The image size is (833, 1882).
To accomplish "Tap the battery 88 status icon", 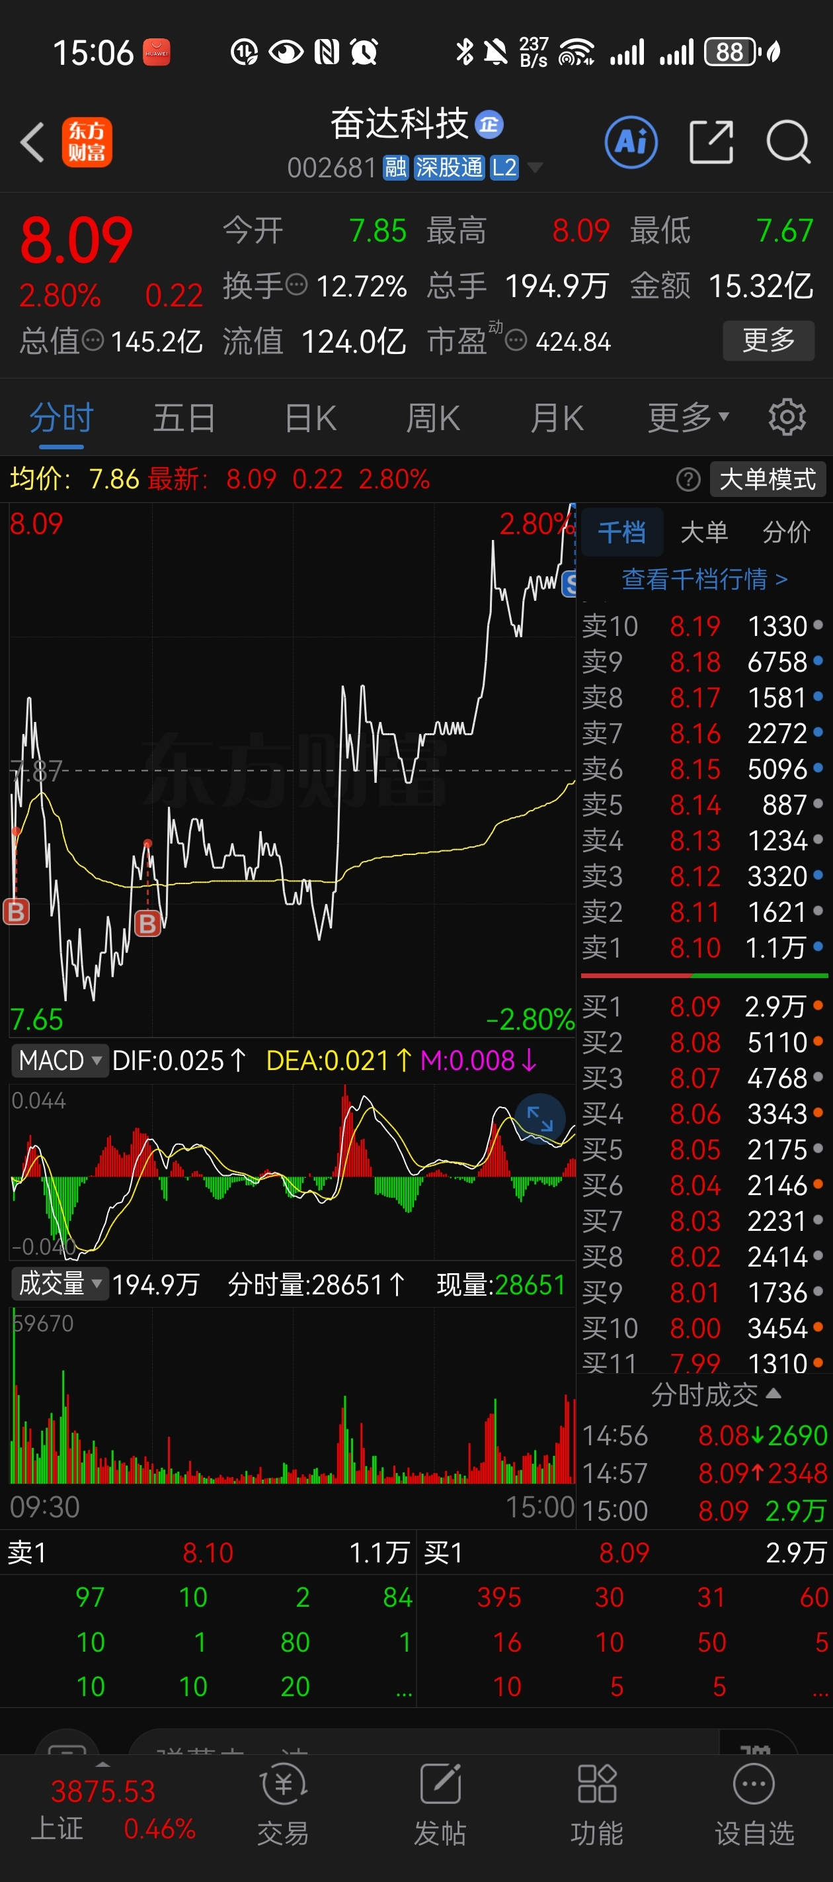I will (x=733, y=52).
